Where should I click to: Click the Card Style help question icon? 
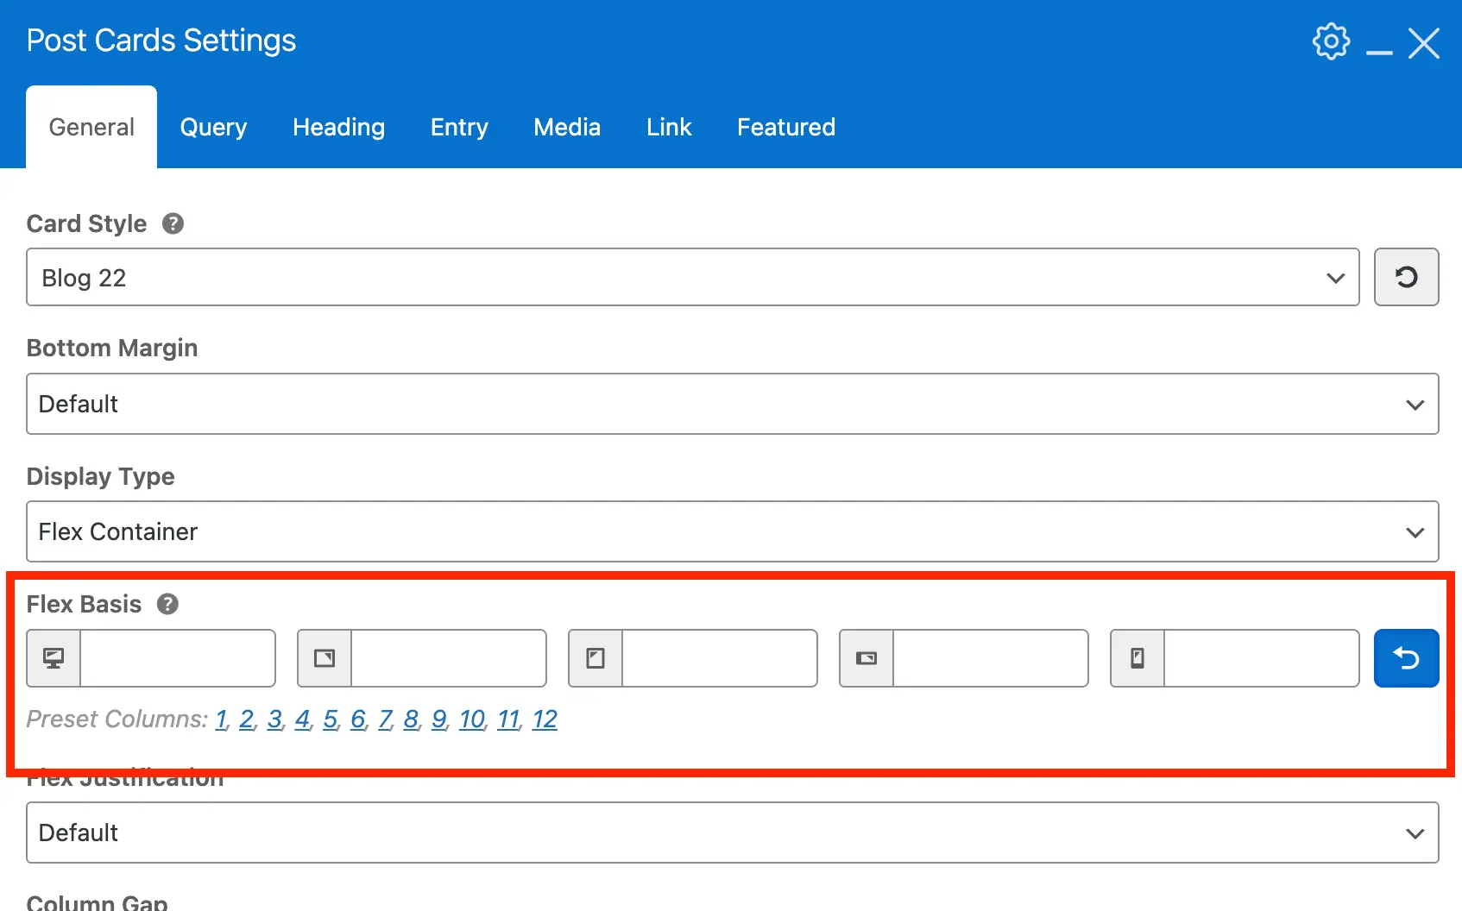pos(173,224)
